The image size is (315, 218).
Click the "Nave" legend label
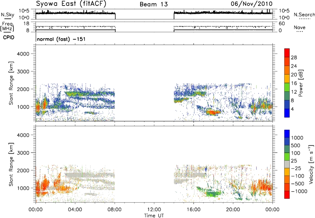tap(300, 27)
